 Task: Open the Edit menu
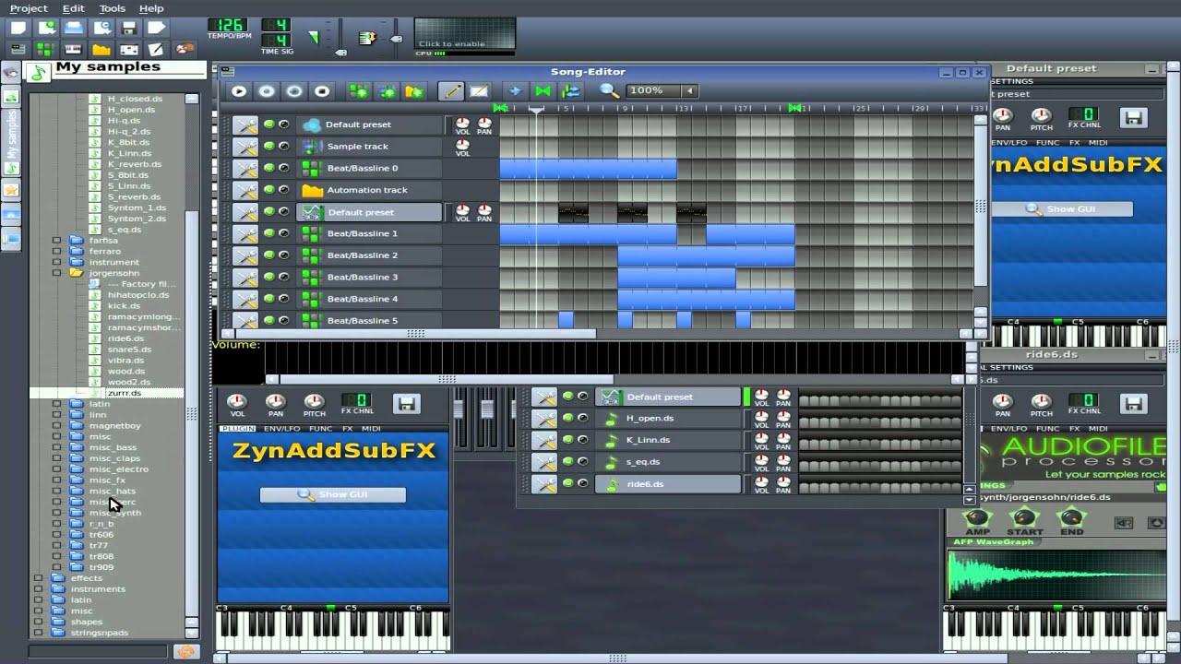[x=73, y=8]
